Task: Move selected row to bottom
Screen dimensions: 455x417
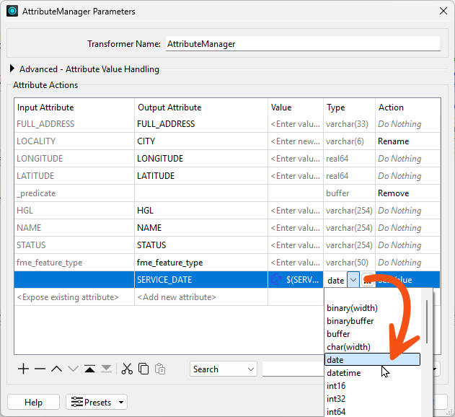Action: coord(106,369)
